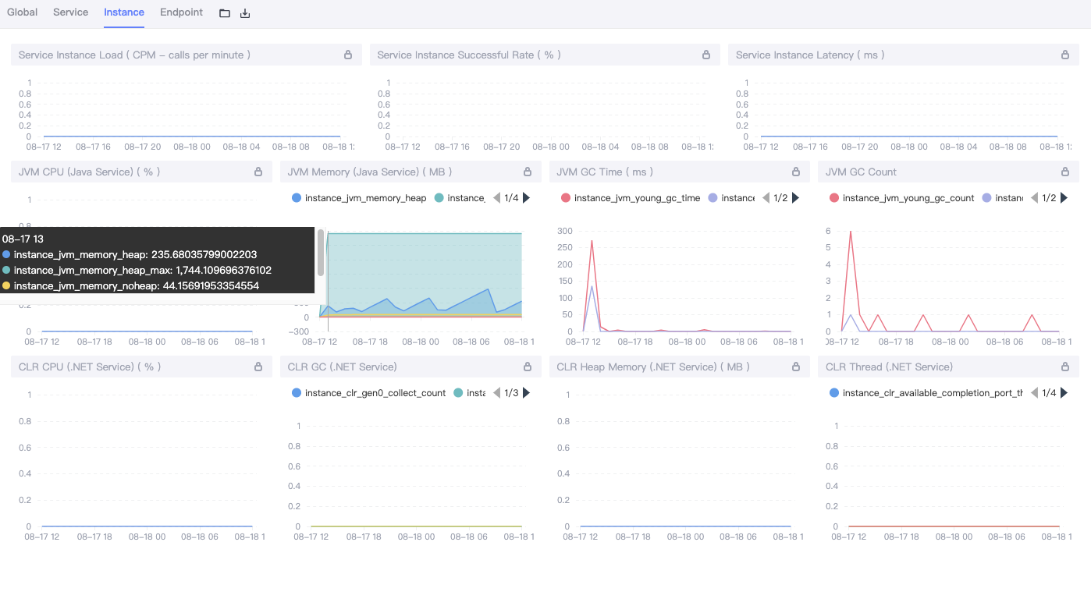Toggle instance_clr_available_completion_port legend series

pyautogui.click(x=926, y=393)
